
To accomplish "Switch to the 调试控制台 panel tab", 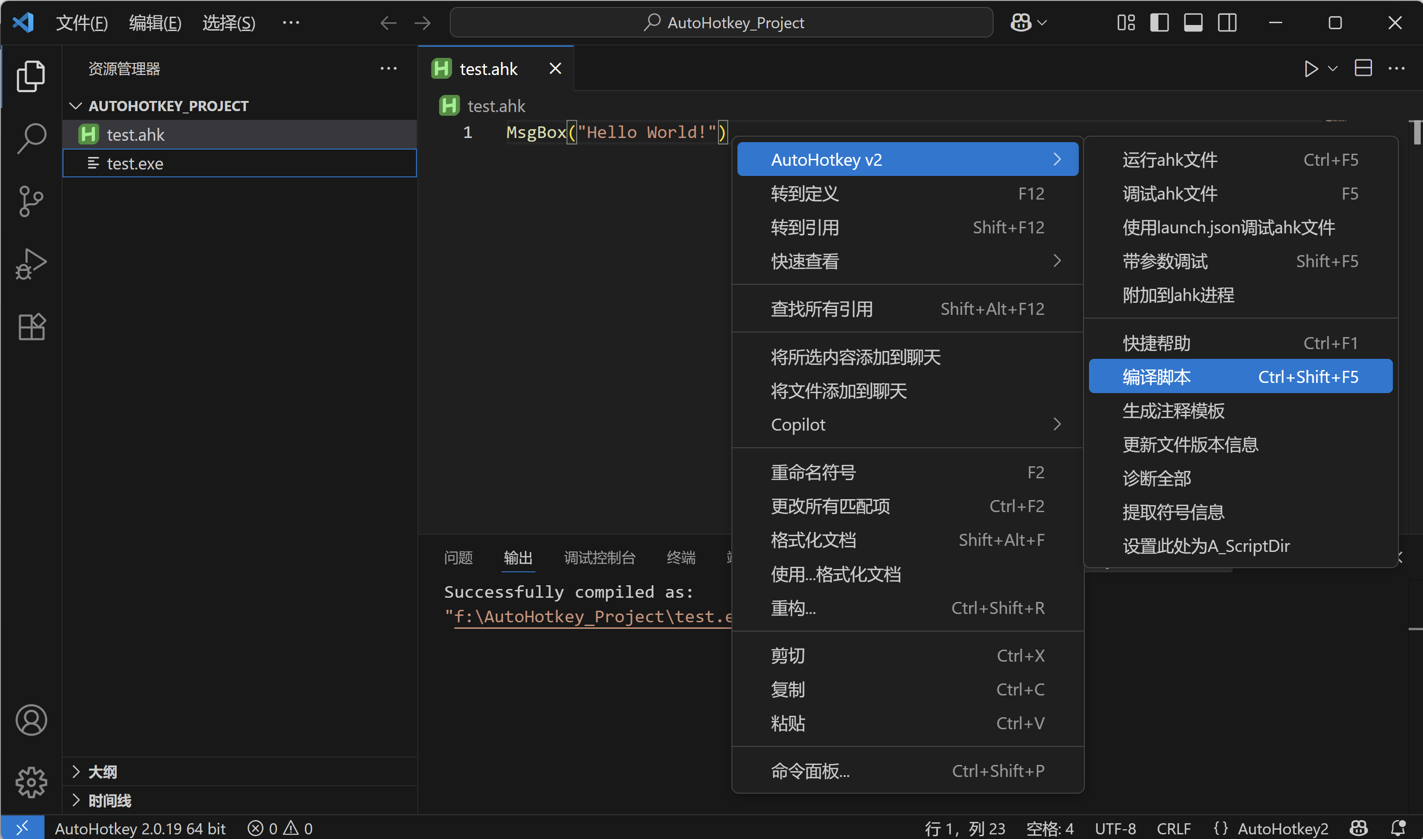I will click(x=599, y=557).
